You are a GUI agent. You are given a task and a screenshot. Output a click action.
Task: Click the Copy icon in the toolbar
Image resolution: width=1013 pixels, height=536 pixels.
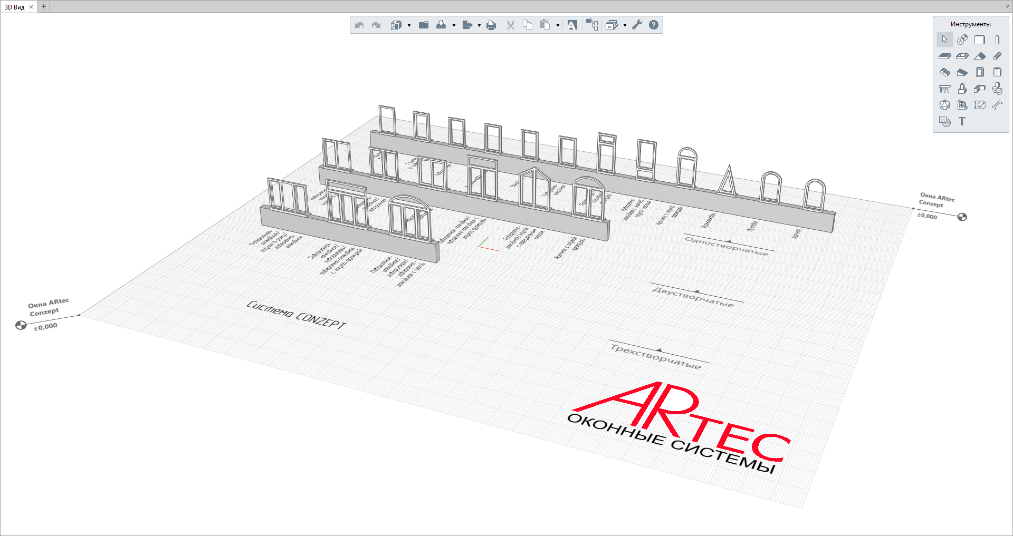point(528,25)
